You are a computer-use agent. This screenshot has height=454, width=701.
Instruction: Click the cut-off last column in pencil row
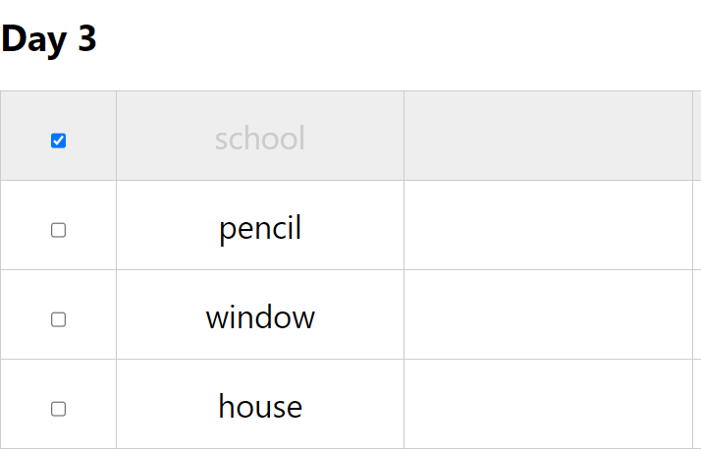point(697,225)
